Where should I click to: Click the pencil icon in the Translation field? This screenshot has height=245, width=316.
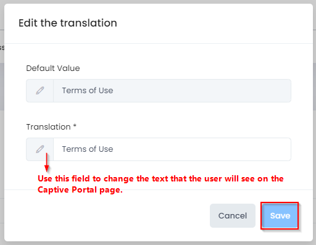click(40, 149)
